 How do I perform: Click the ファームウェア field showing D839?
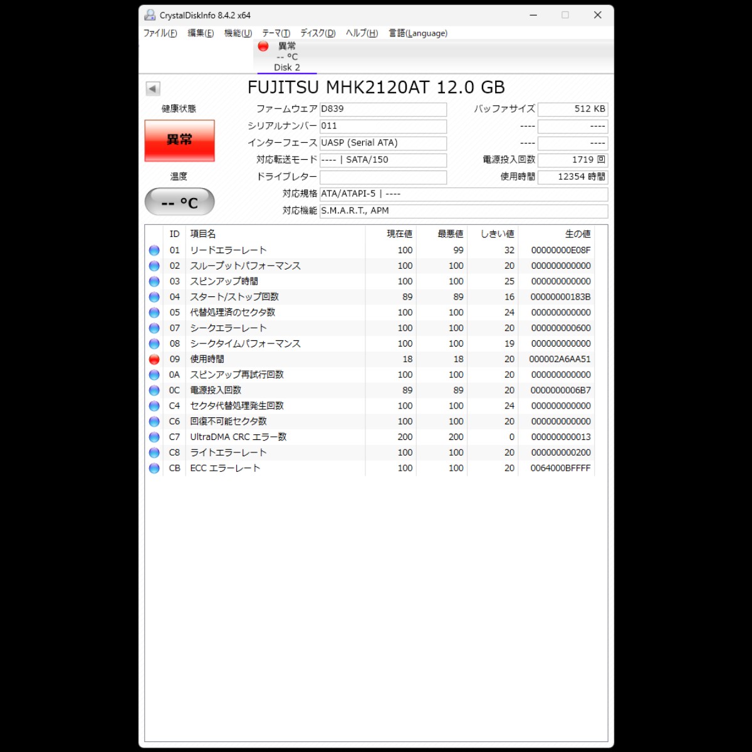click(x=383, y=109)
